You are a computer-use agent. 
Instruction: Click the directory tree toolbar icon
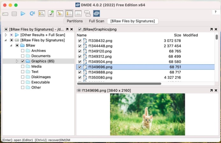[x=60, y=14]
